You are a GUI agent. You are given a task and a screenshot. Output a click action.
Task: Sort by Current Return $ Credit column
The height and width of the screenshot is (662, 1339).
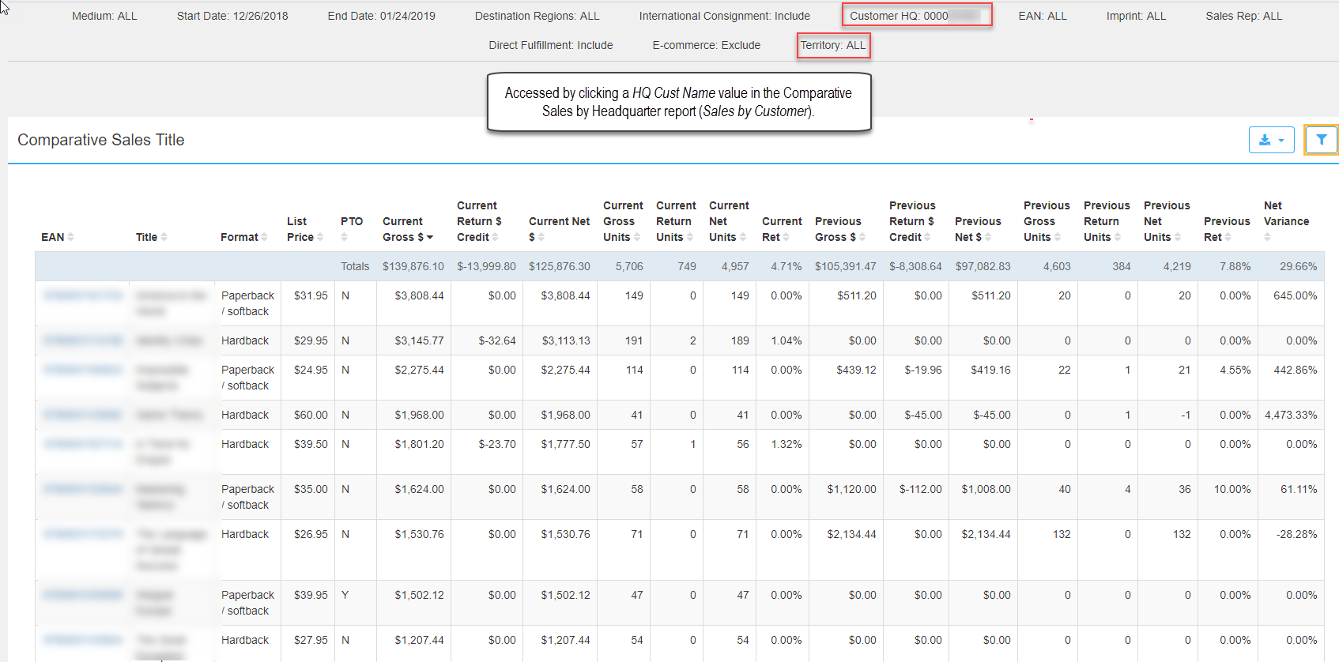480,221
